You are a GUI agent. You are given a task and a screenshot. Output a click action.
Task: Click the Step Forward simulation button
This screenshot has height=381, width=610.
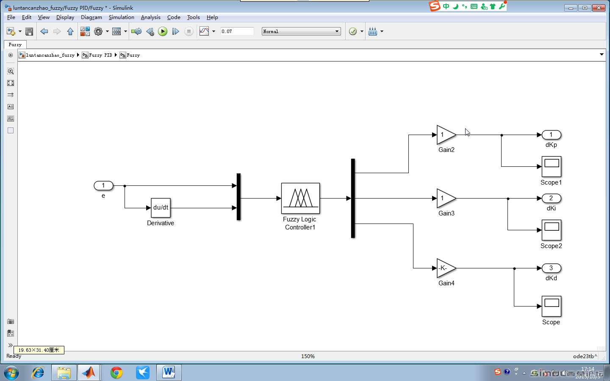click(x=175, y=31)
